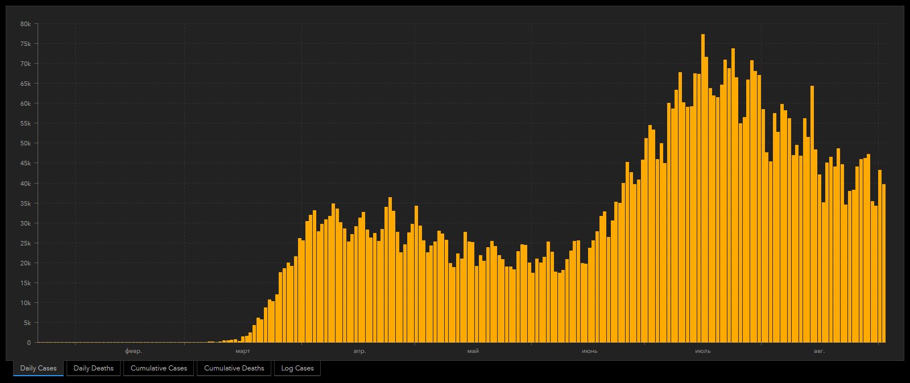Image resolution: width=910 pixels, height=383 pixels.
Task: Click the 25k y-axis label
Action: tap(26, 243)
